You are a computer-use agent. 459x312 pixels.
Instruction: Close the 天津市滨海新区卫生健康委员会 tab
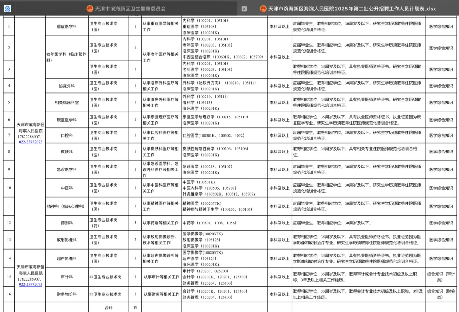point(244,9)
